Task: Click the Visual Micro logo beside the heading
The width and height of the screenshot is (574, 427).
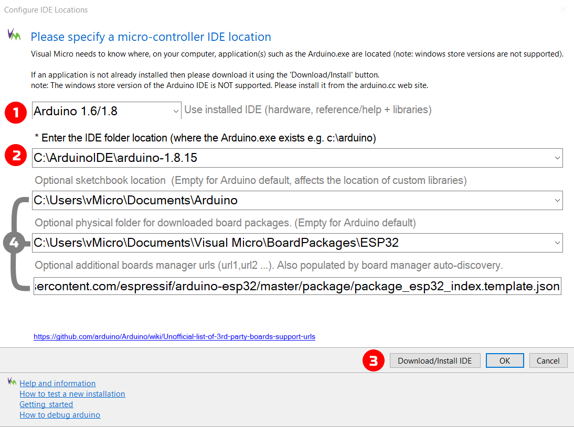Action: tap(14, 35)
